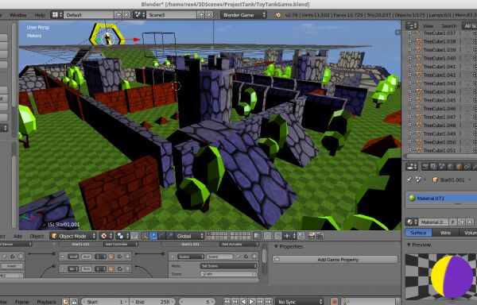Switch to the Surface material type

coord(418,233)
